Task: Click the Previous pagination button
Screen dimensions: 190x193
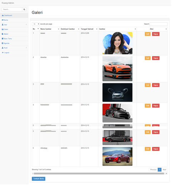Action: [x=153, y=170]
